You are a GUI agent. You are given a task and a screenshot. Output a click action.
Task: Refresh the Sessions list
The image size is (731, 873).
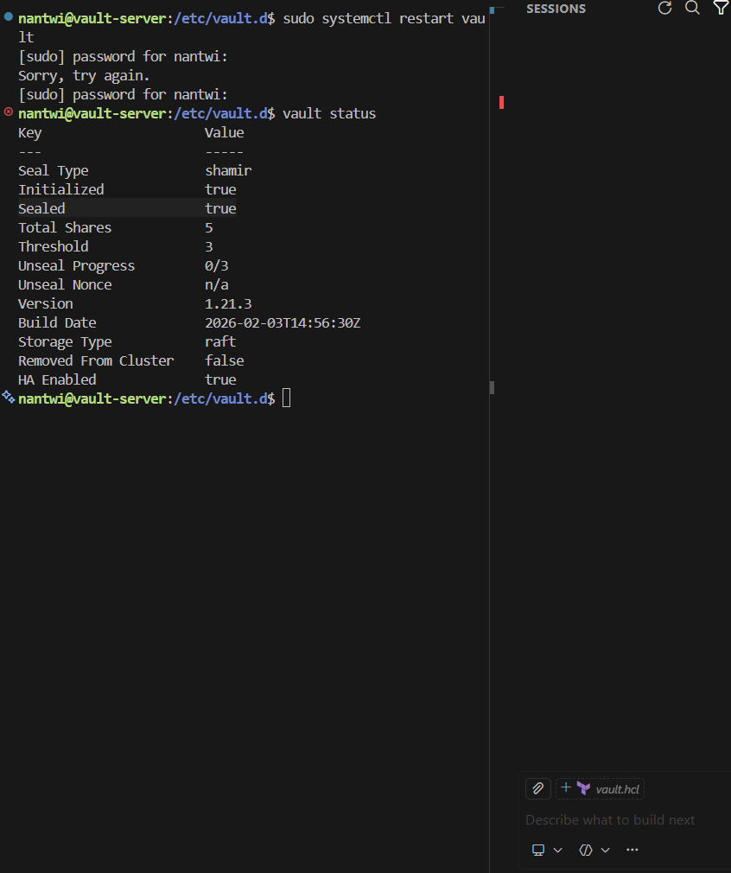point(664,8)
